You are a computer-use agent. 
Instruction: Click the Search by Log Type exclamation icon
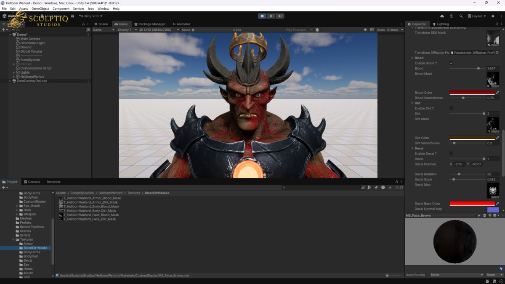(x=383, y=188)
